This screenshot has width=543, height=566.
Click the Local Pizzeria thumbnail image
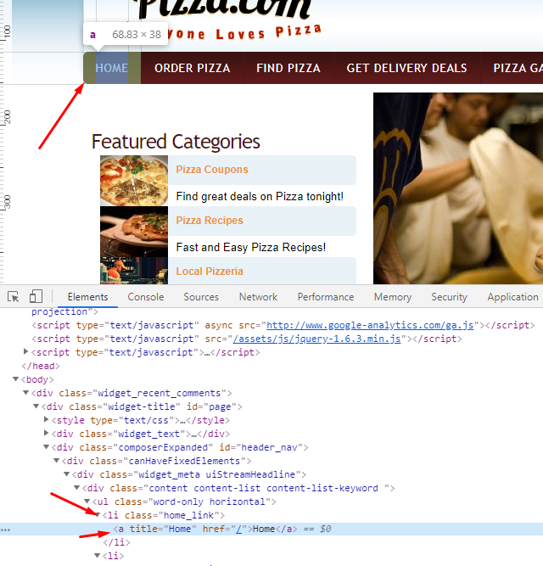click(134, 271)
